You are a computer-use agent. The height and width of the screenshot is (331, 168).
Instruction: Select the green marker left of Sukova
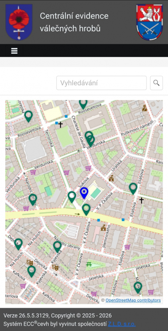pos(72,197)
